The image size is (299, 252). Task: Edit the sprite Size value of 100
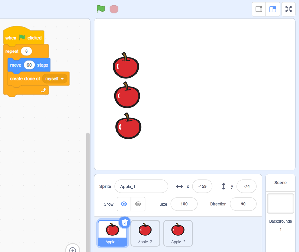tap(184, 204)
